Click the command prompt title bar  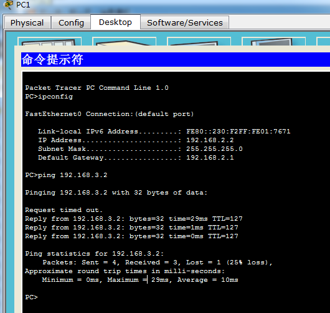(x=176, y=59)
